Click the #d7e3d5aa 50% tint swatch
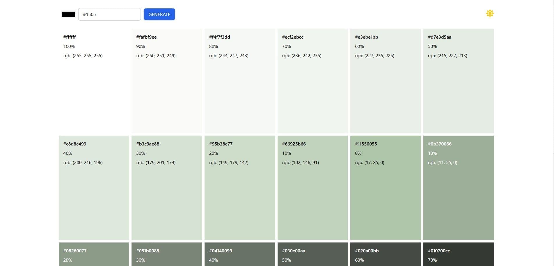This screenshot has height=266, width=554. [x=459, y=81]
